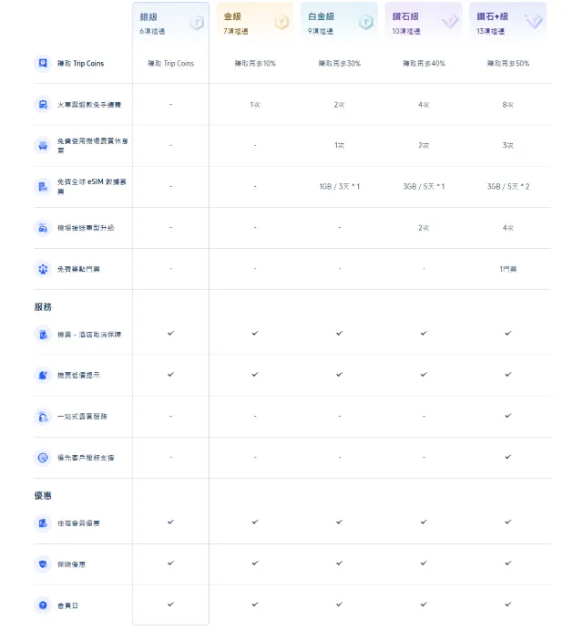
Task: Click the '優先客戶服務支援' row label
Action: point(86,458)
